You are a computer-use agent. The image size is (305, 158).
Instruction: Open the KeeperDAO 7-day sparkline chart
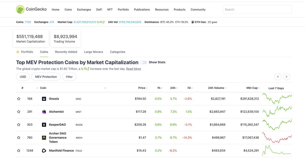coord(277,124)
